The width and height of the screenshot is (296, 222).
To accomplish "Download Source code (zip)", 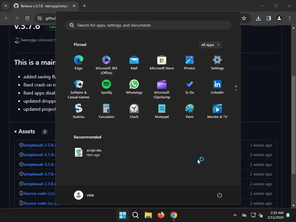I will point(39,193).
